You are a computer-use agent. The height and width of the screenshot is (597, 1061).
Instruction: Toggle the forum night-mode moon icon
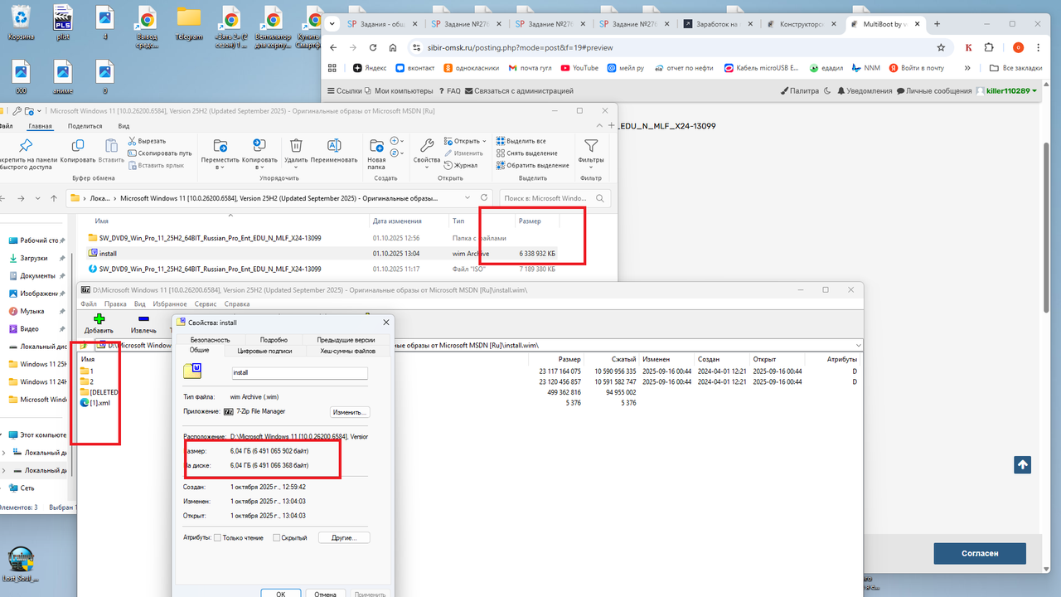[x=827, y=90]
